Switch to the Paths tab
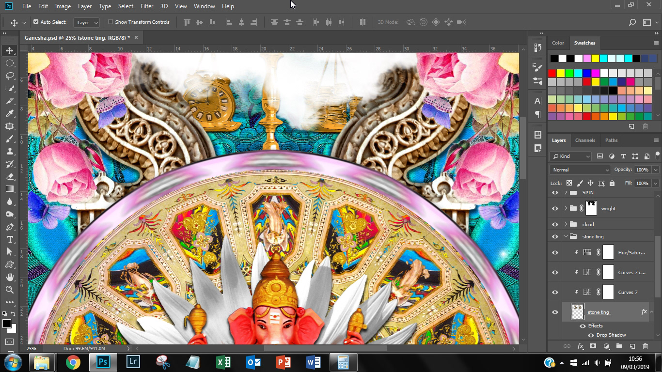 (x=611, y=140)
